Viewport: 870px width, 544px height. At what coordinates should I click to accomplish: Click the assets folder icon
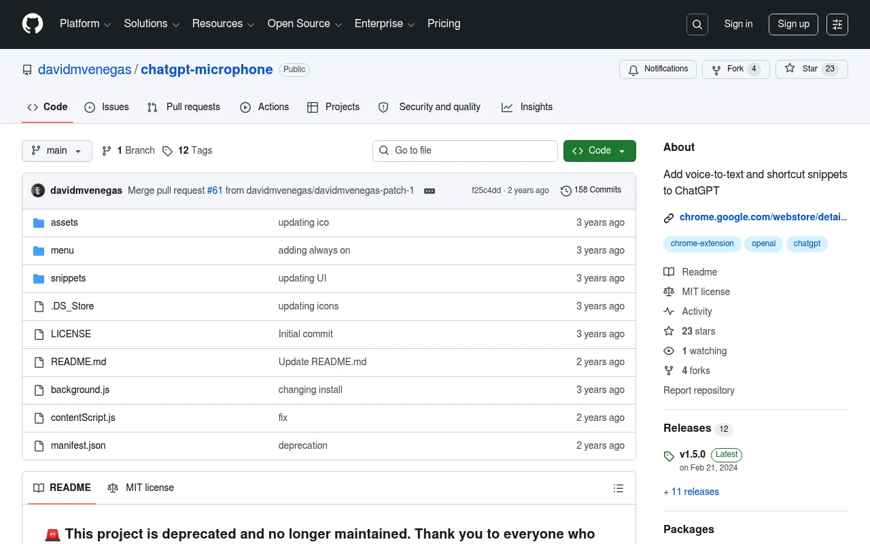[39, 223]
